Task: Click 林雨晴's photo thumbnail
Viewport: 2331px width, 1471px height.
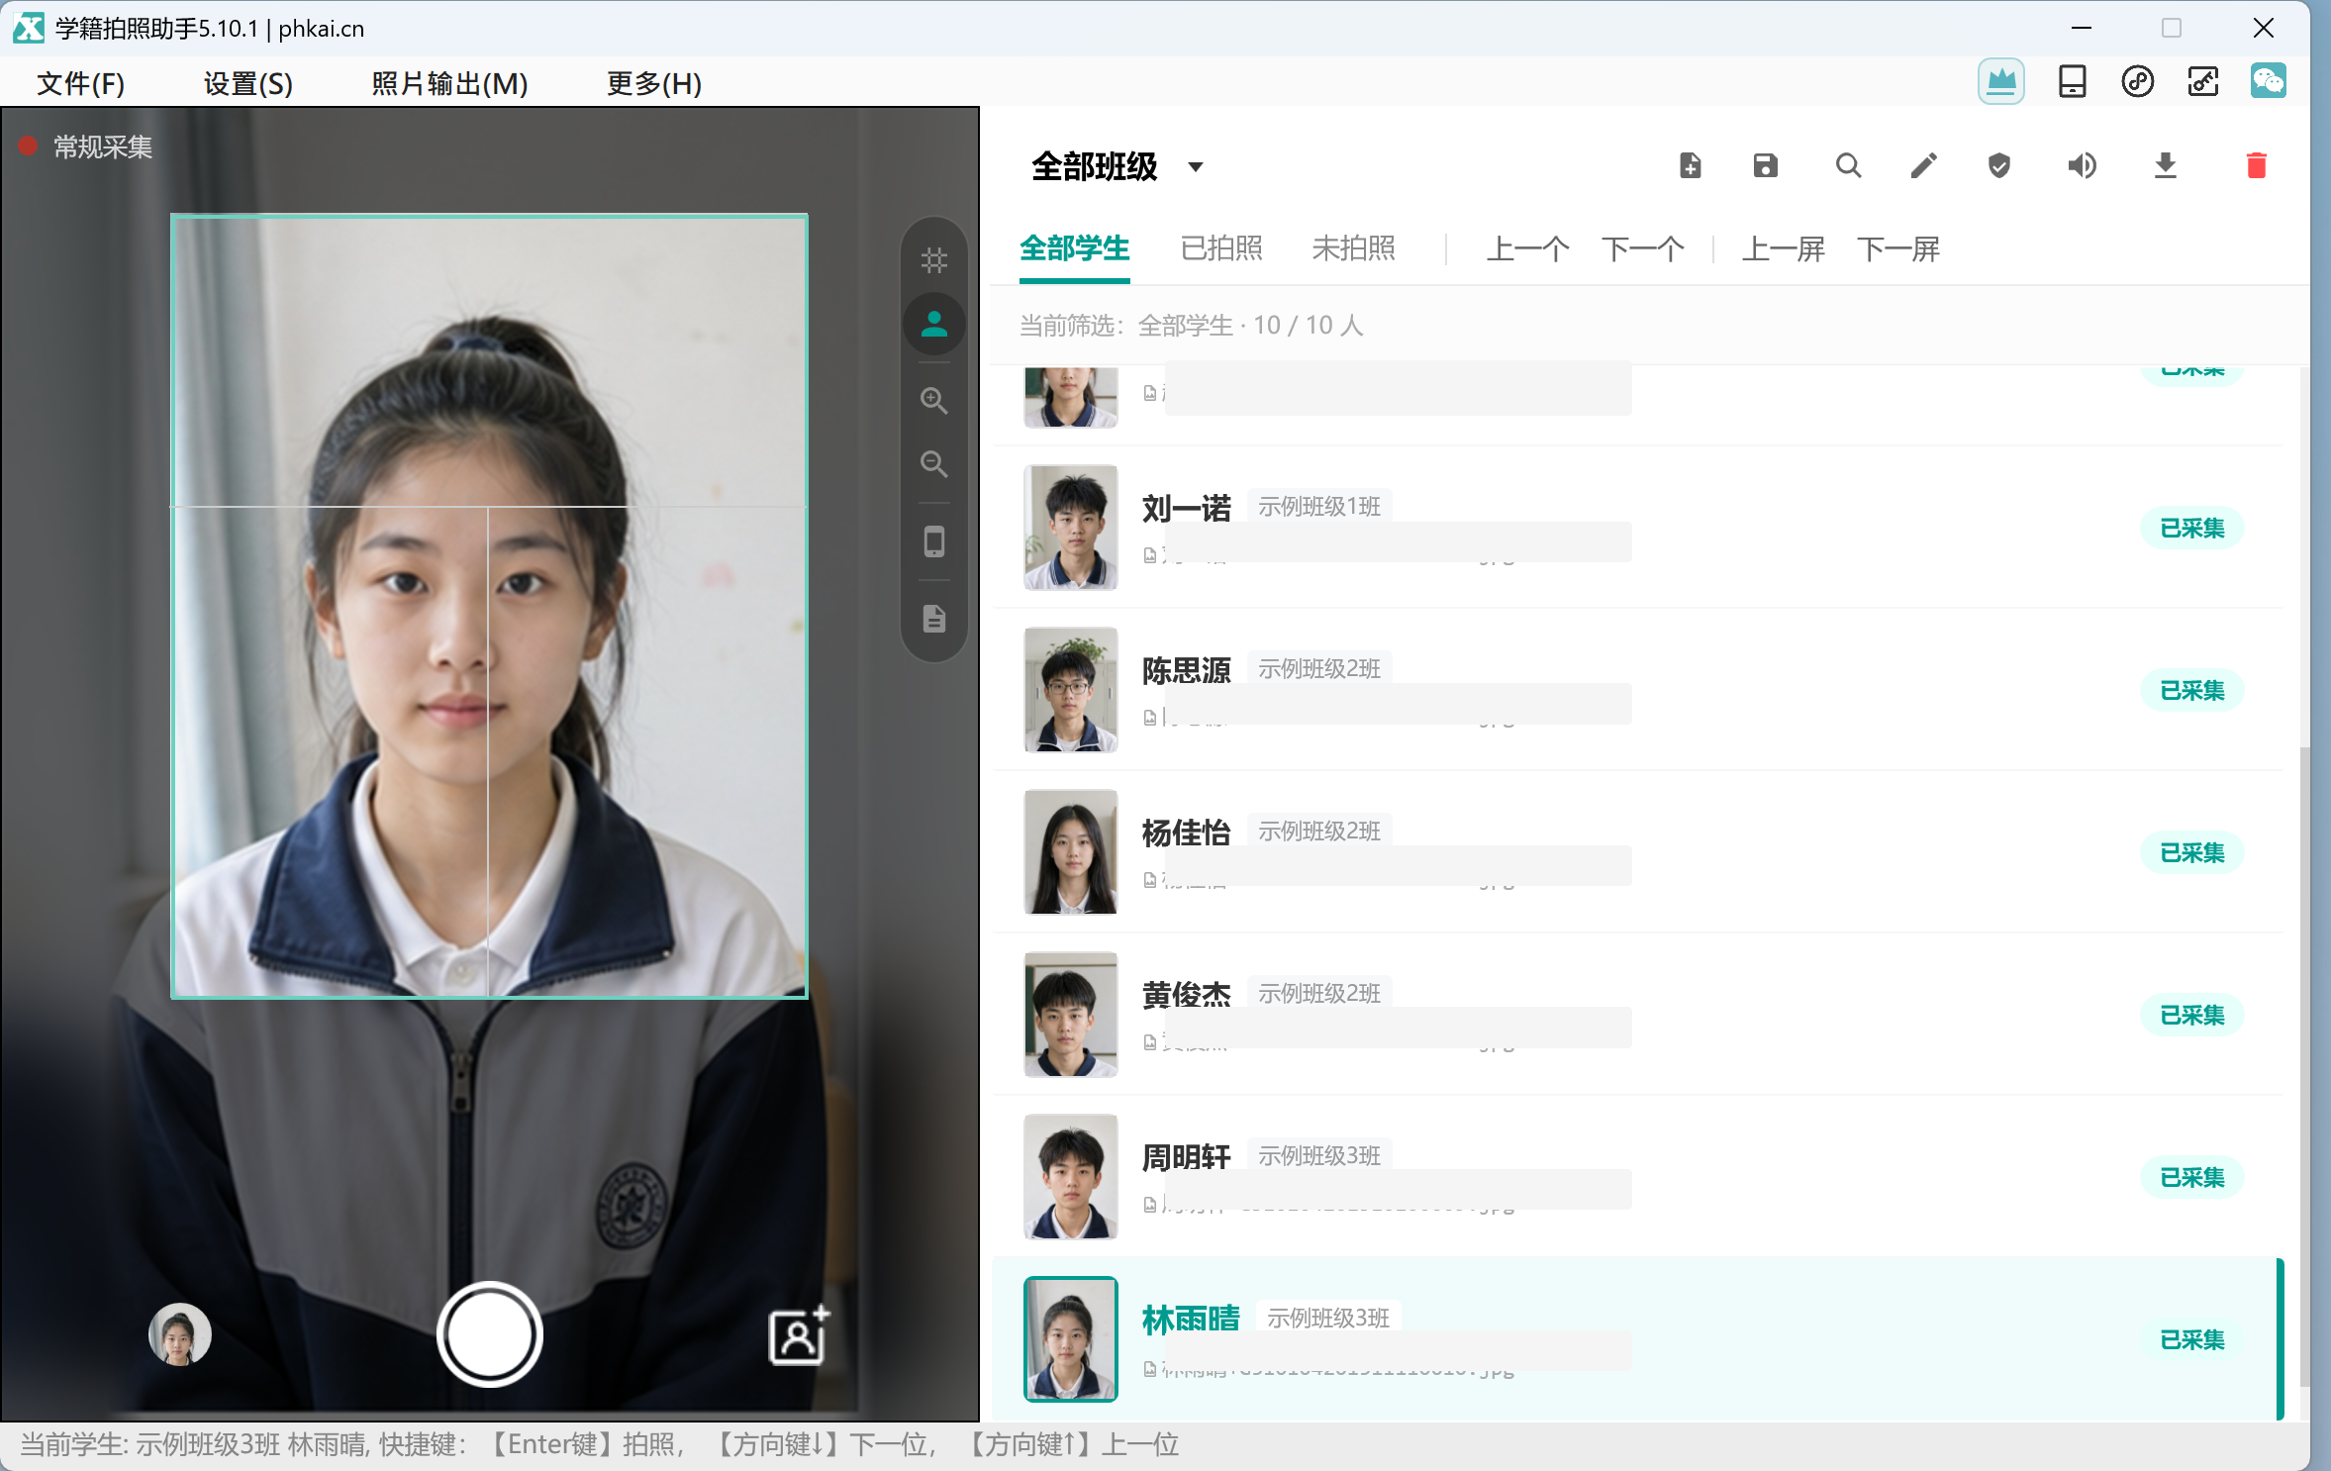Action: click(1070, 1339)
